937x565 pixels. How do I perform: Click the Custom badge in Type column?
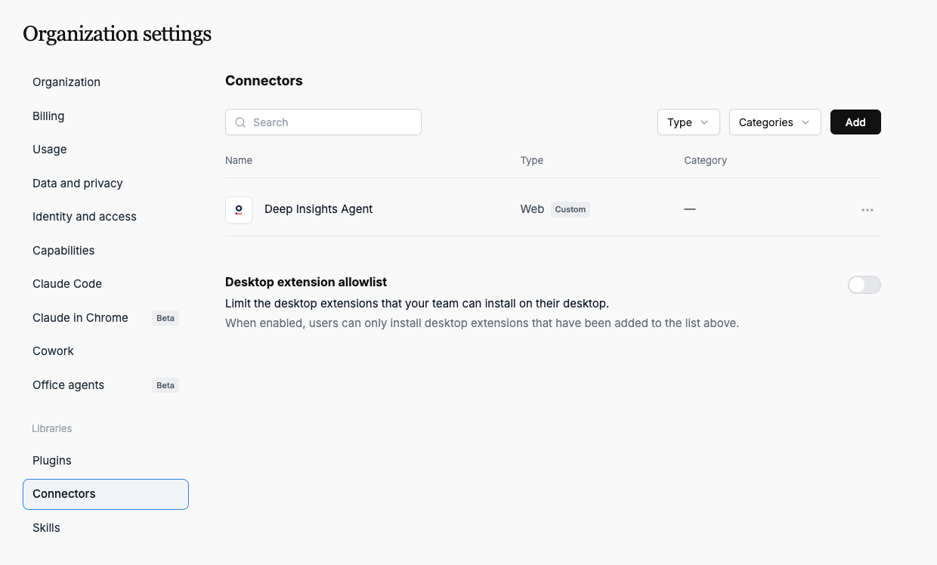[571, 209]
